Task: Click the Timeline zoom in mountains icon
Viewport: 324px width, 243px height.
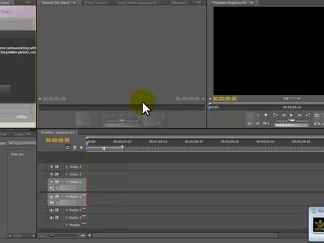Action: click(83, 236)
